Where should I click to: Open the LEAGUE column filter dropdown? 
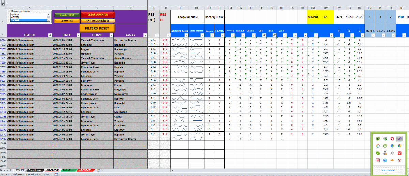50,35
